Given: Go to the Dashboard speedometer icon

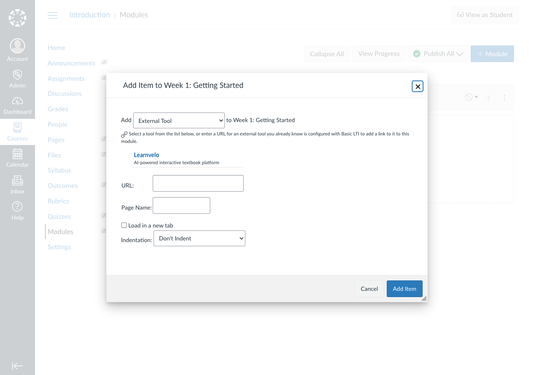Looking at the screenshot, I should [18, 101].
